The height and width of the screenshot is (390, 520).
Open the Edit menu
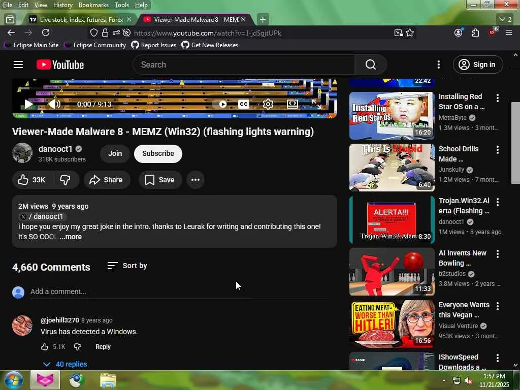click(x=23, y=5)
